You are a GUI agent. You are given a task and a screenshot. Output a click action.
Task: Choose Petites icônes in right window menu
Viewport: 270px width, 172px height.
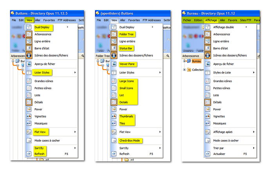(x=230, y=88)
